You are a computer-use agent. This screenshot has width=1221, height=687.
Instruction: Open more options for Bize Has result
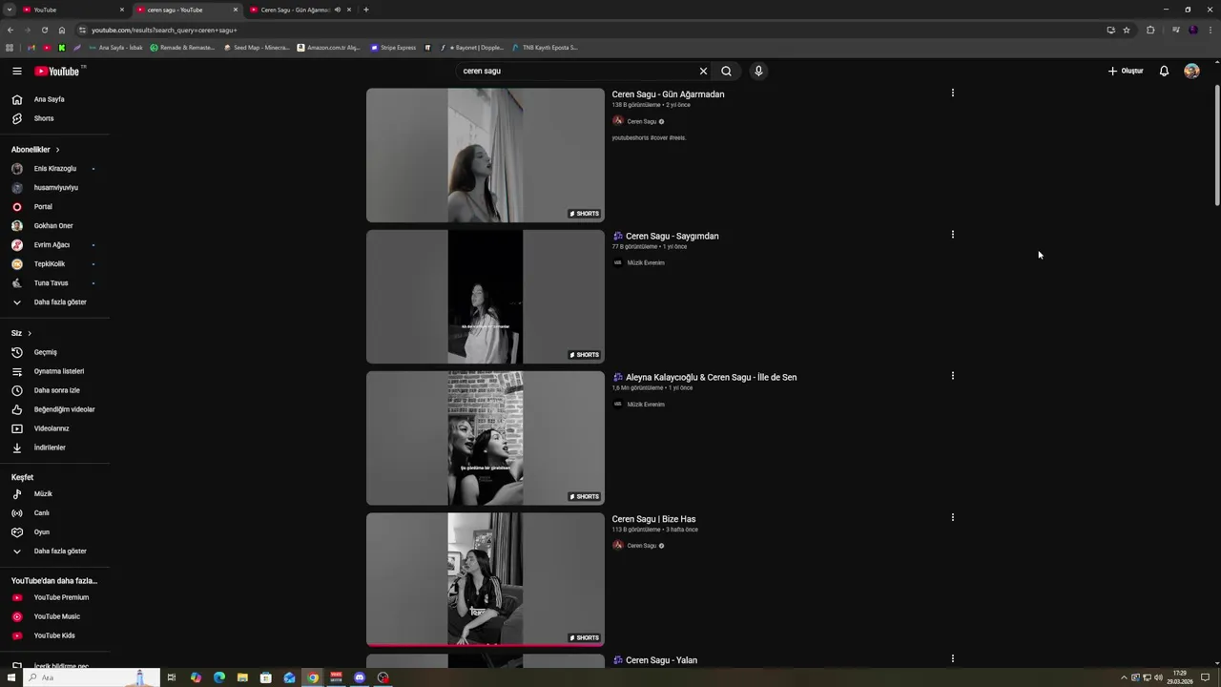(x=952, y=517)
